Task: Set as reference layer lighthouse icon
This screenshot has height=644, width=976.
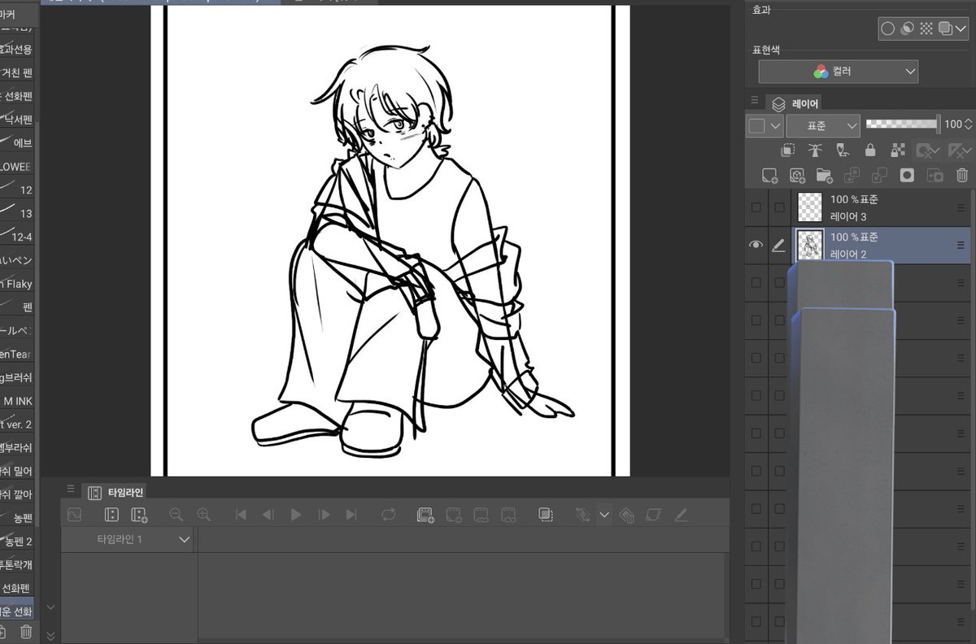Action: (x=815, y=150)
